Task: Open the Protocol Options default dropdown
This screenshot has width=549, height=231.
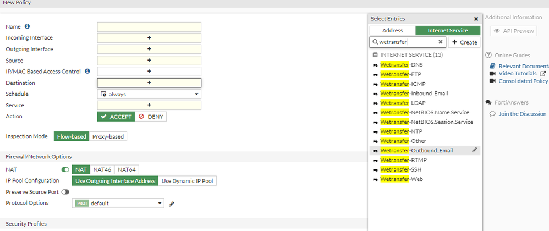Action: [118, 204]
